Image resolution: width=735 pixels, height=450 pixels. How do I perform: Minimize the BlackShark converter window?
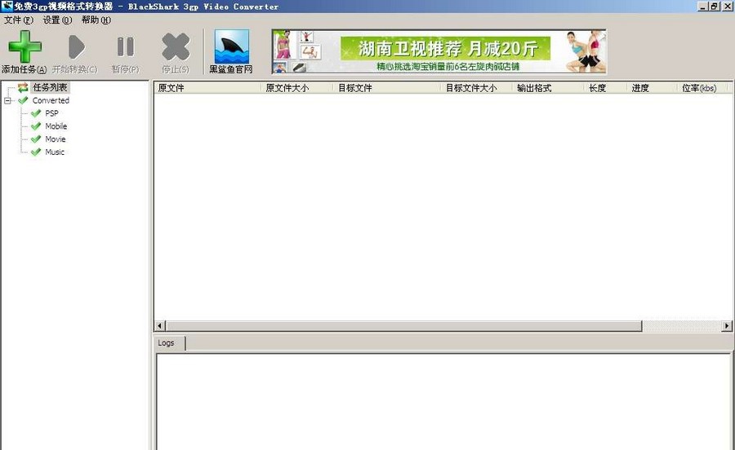pos(702,6)
